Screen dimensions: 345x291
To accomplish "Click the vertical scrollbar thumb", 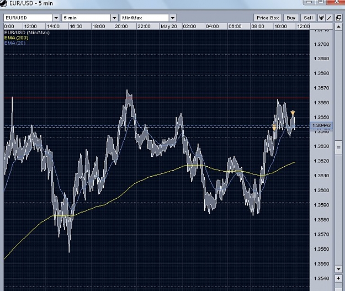I will point(338,147).
